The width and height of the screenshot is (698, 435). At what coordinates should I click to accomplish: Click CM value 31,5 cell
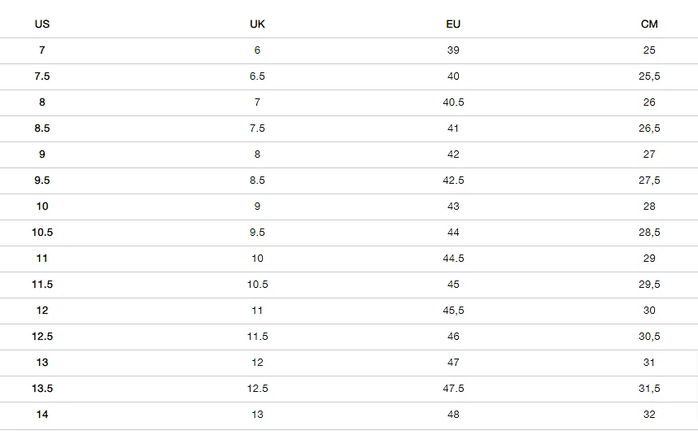[x=649, y=389]
